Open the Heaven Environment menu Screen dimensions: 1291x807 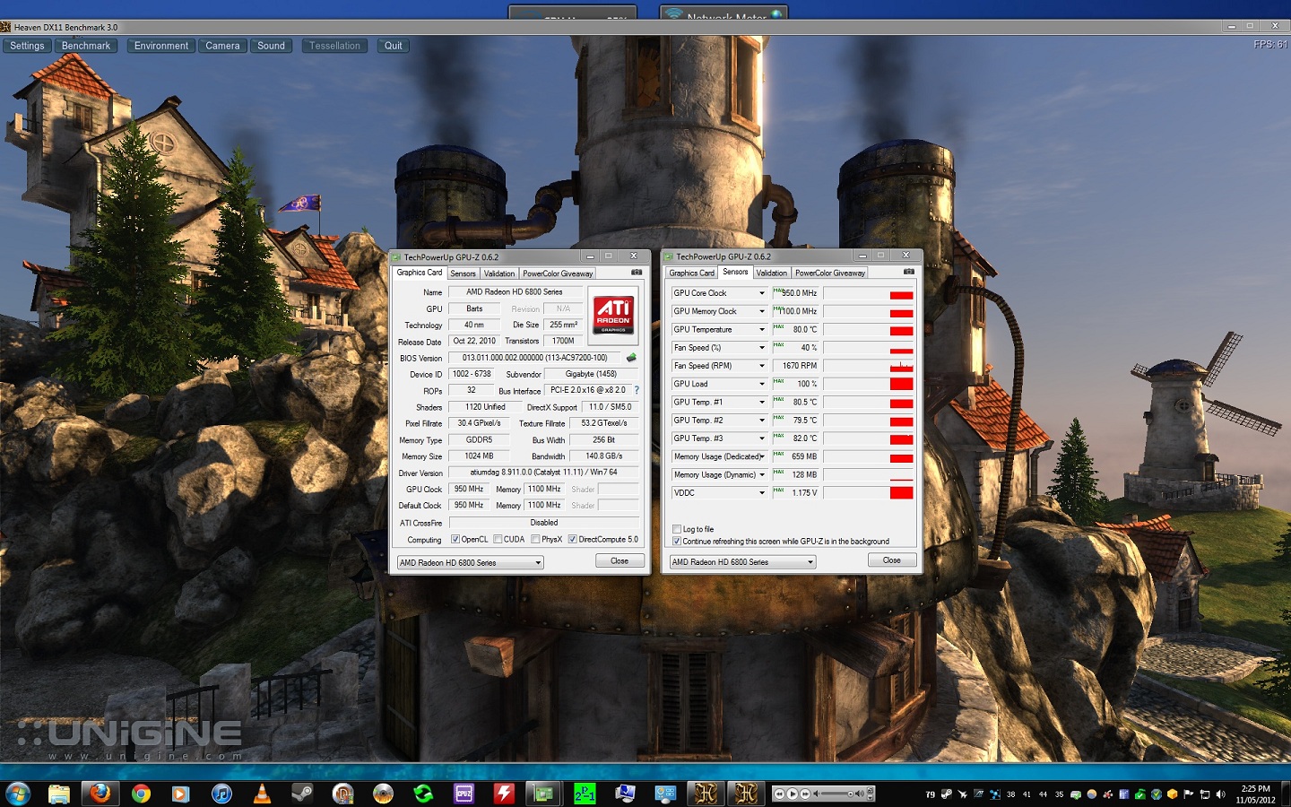coord(161,46)
